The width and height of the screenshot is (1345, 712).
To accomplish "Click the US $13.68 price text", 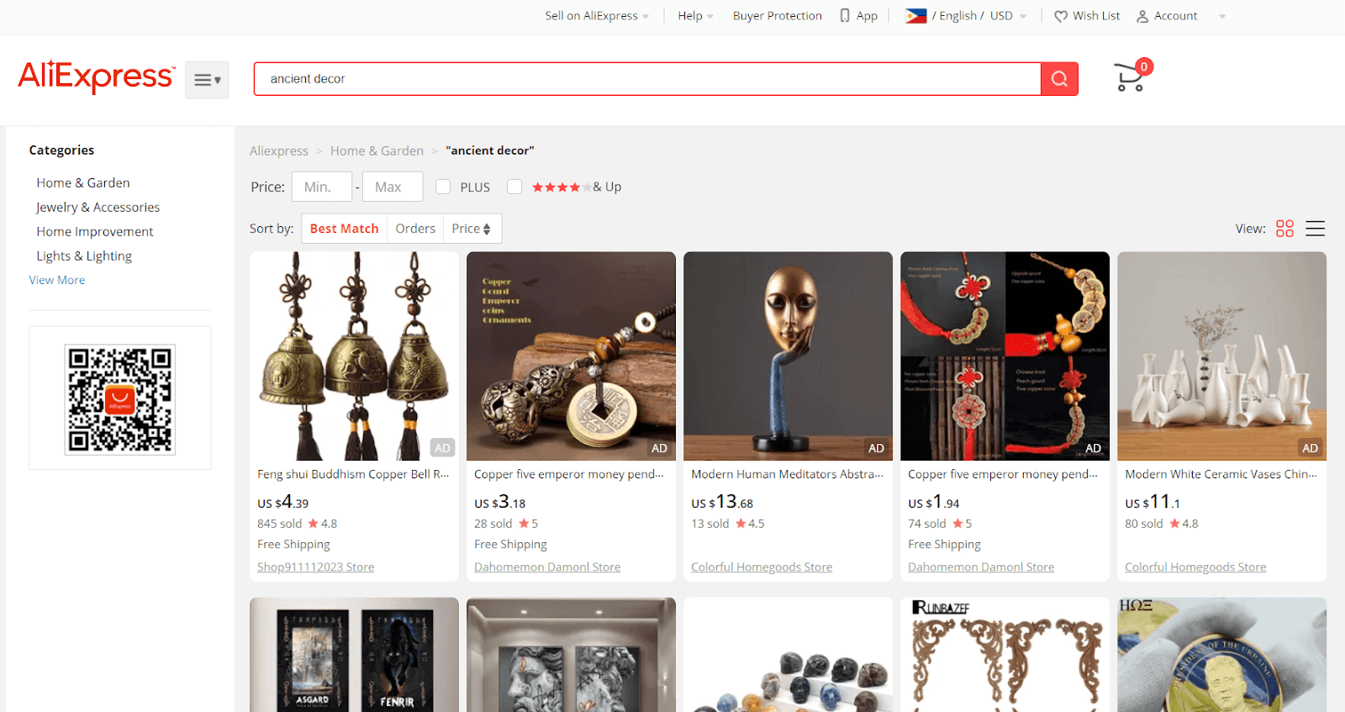I will (x=722, y=502).
